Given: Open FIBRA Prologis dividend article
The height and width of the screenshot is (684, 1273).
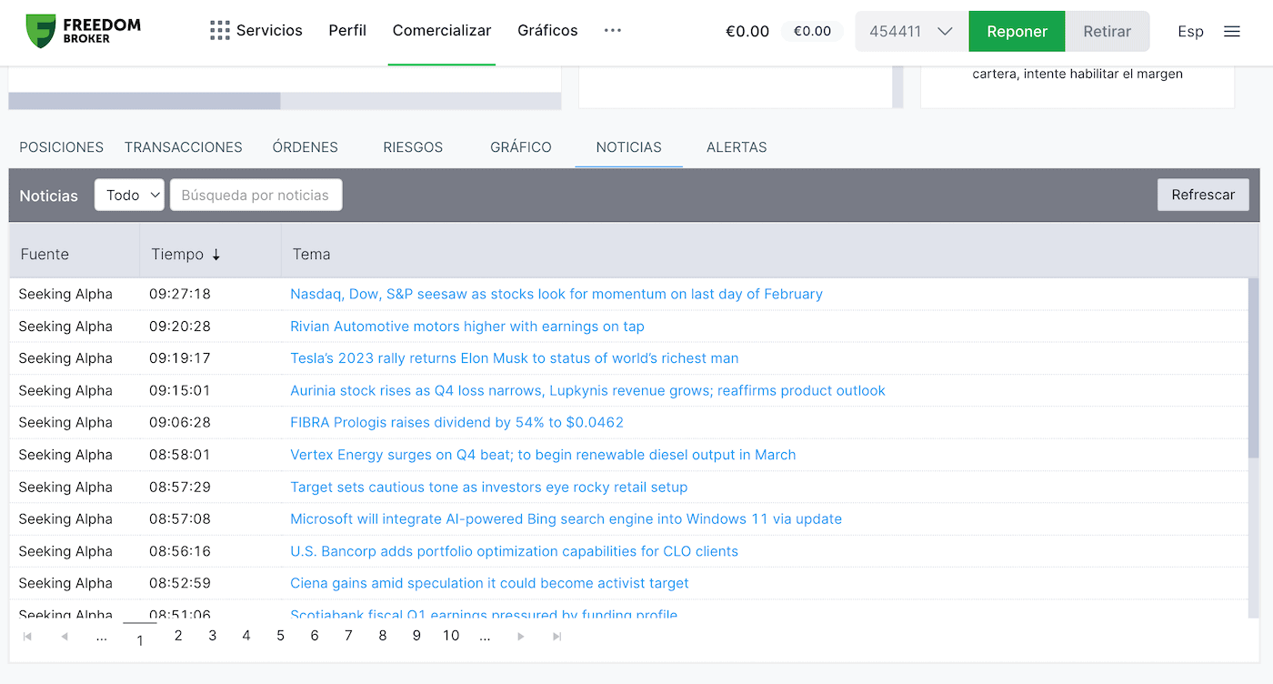Looking at the screenshot, I should coord(456,422).
